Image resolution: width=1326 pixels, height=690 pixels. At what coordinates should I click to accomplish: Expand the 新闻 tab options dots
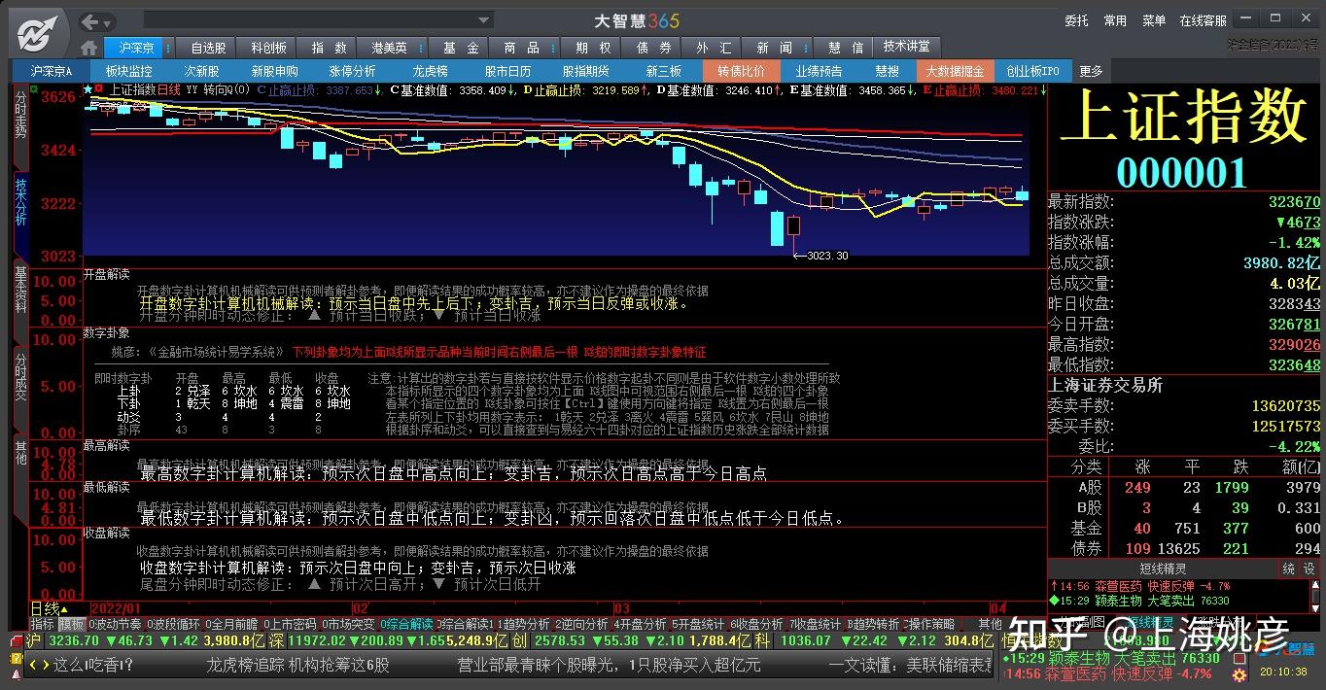click(x=808, y=48)
